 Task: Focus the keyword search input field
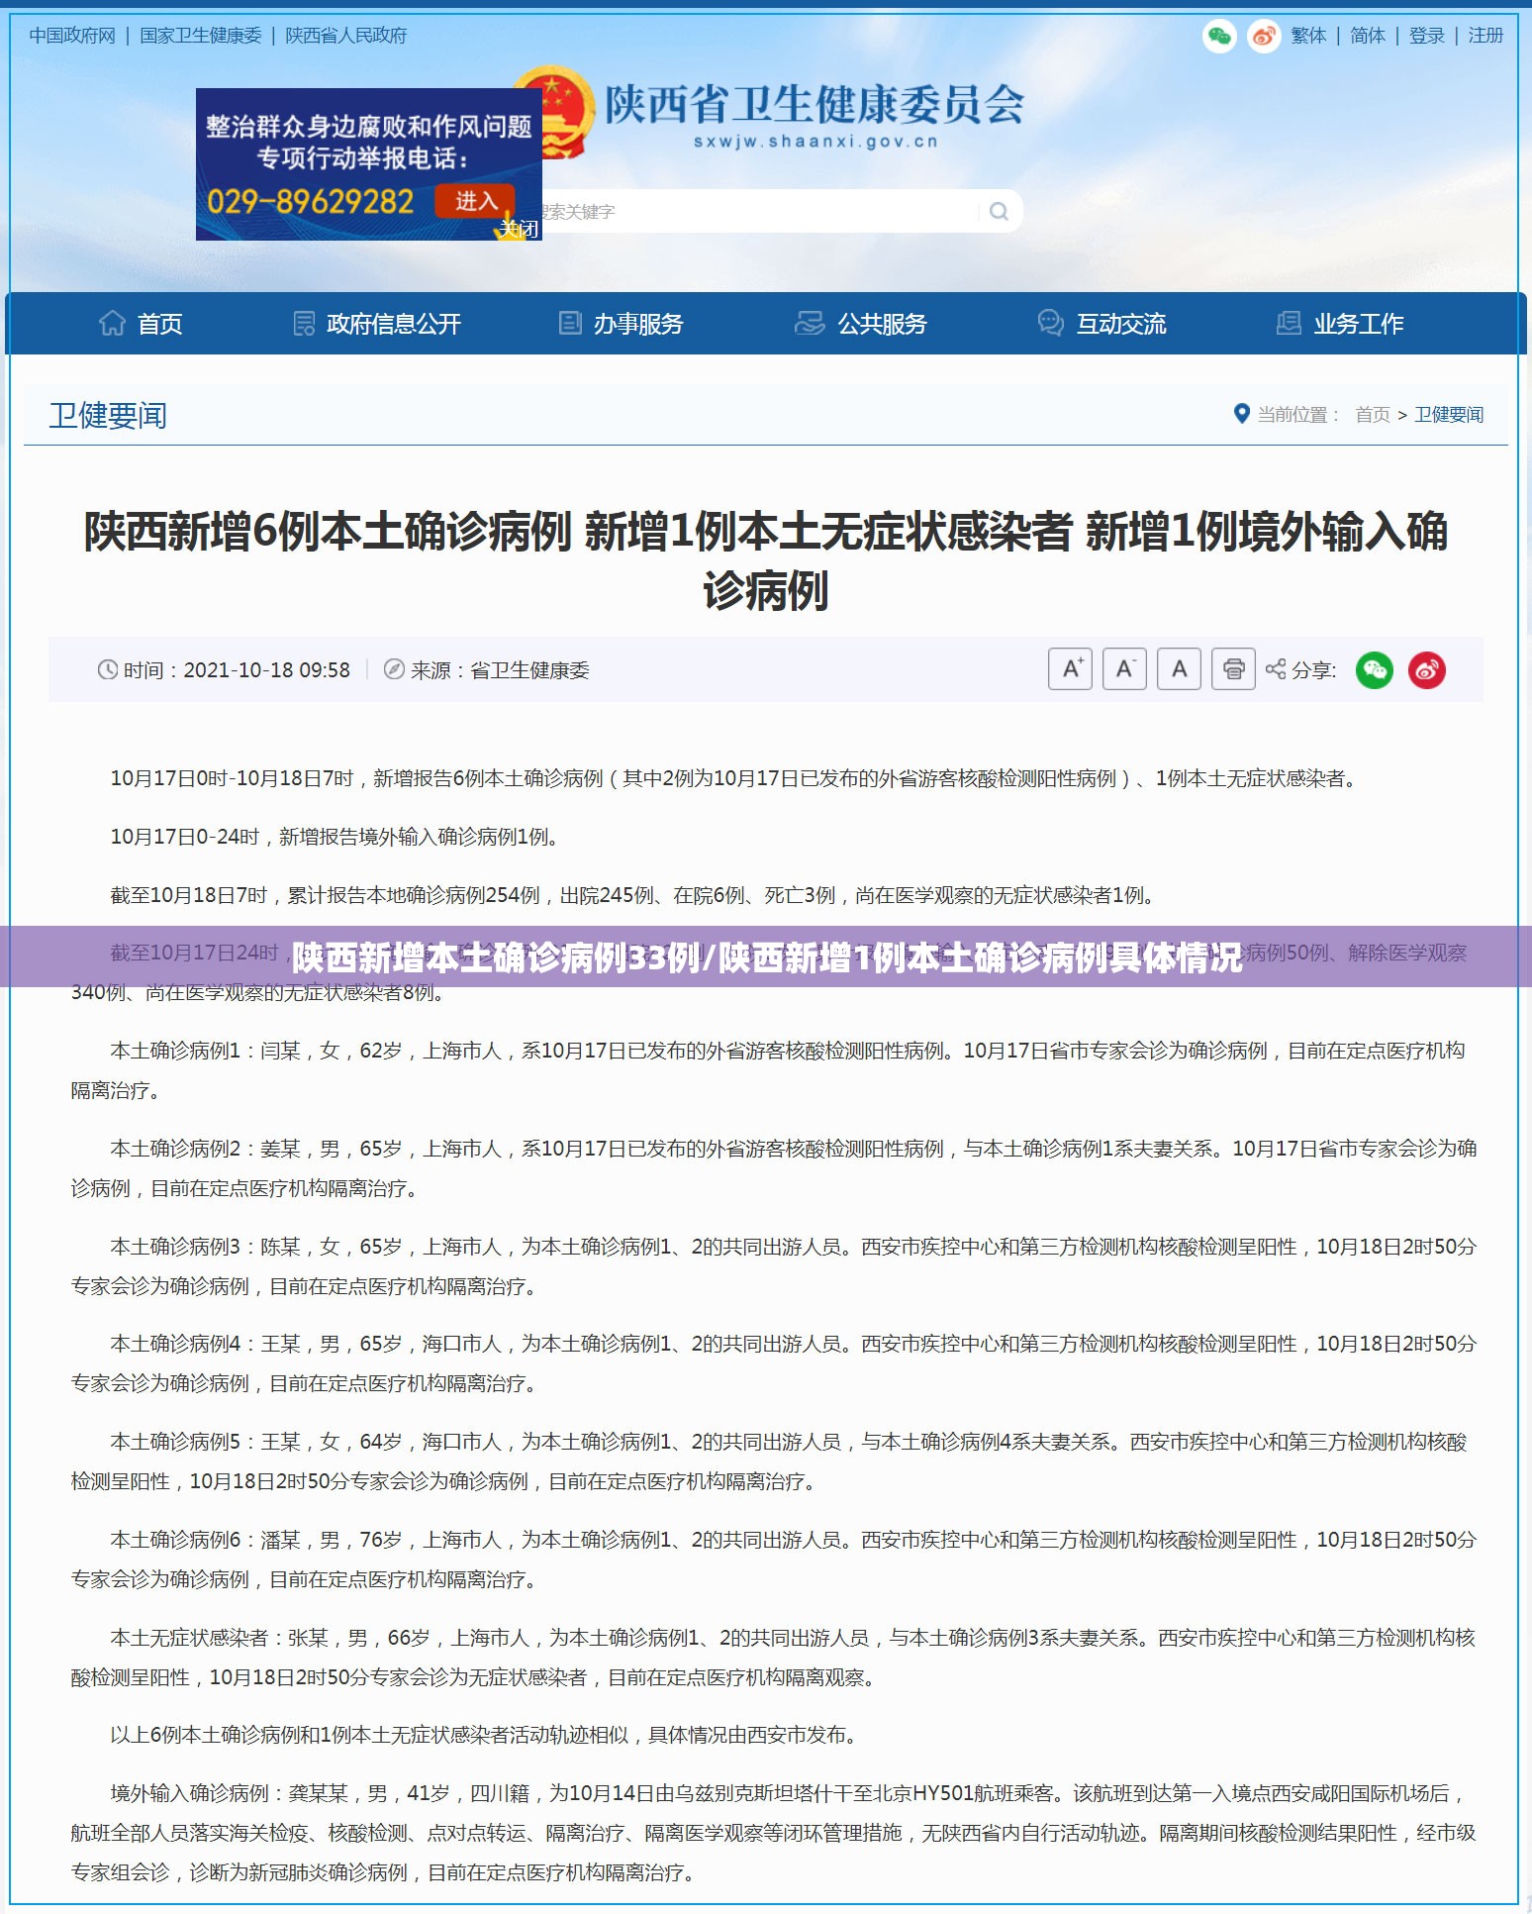click(762, 211)
